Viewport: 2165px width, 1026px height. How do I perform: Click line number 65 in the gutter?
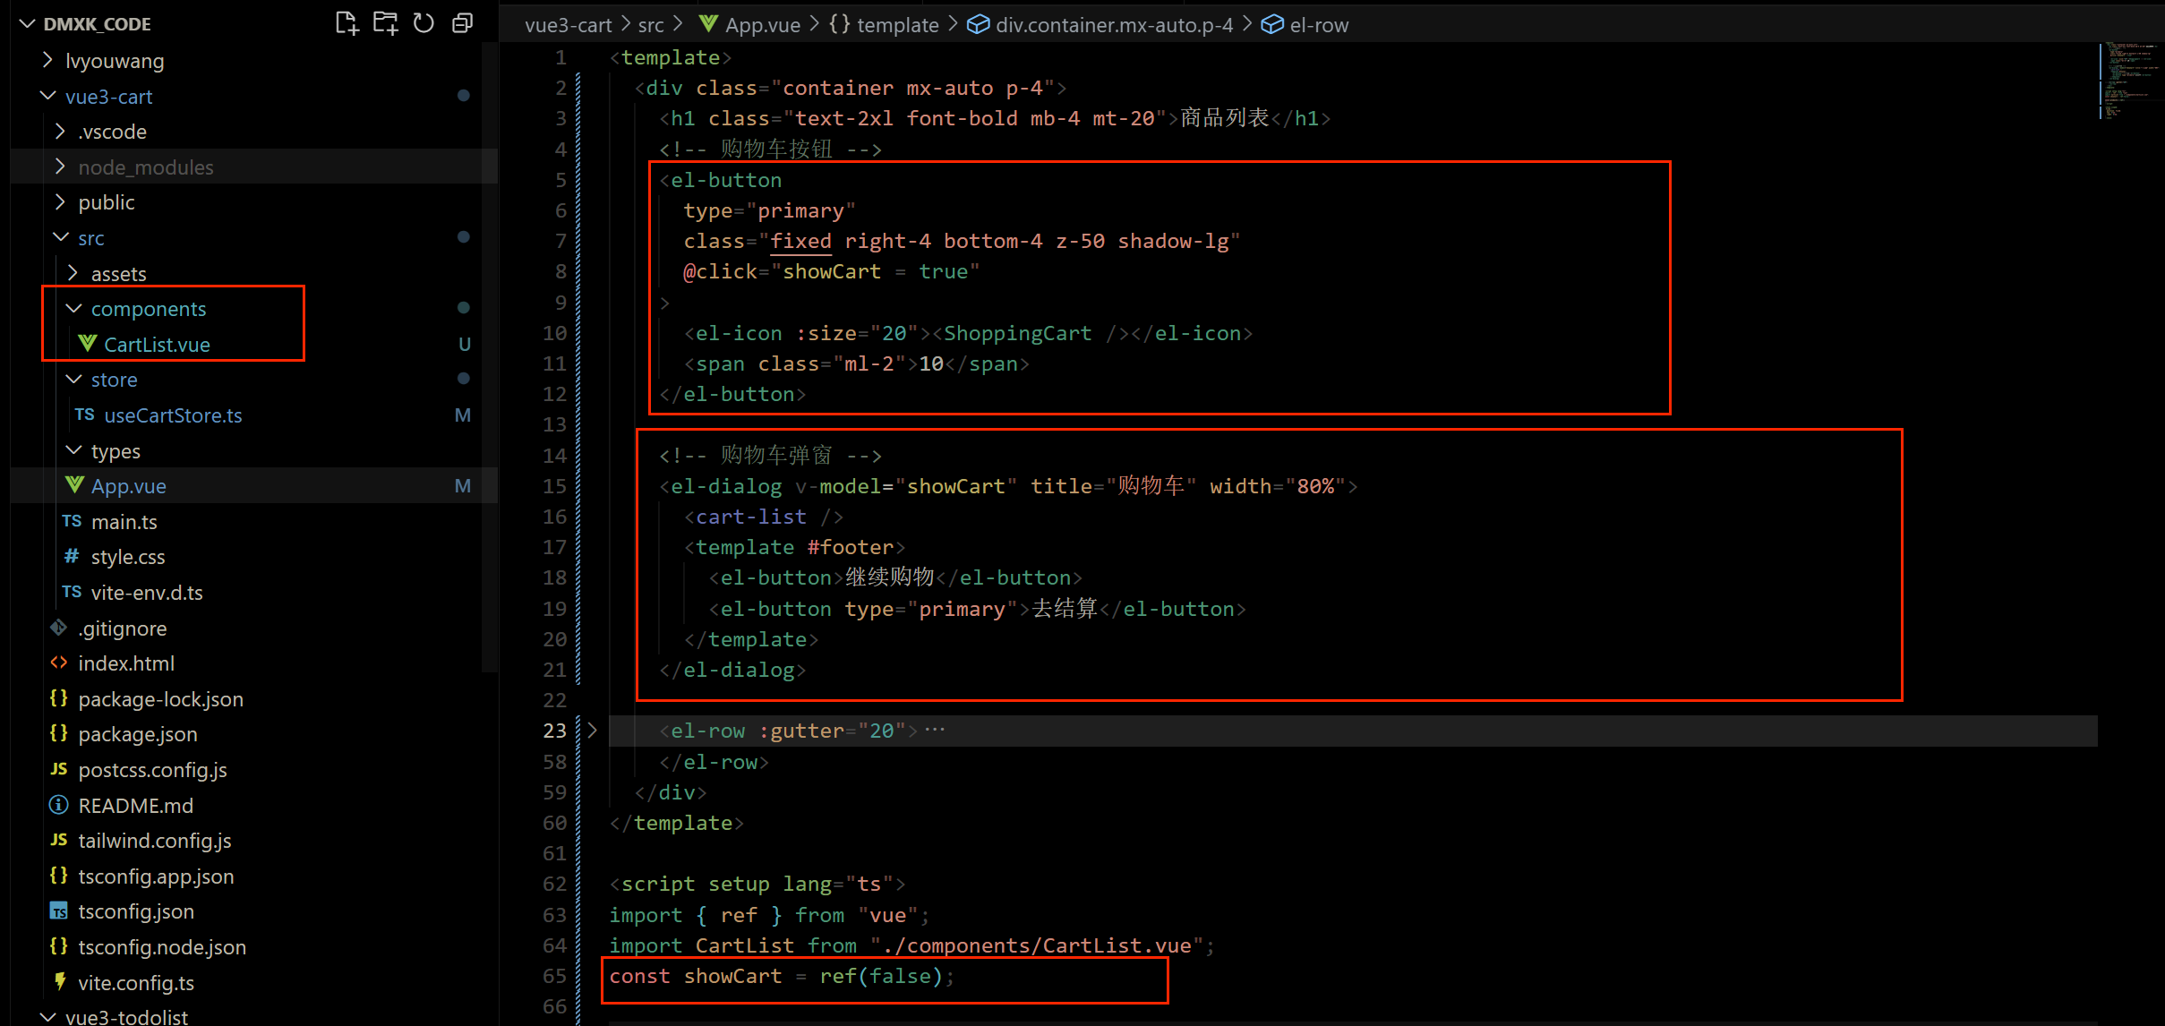[554, 976]
